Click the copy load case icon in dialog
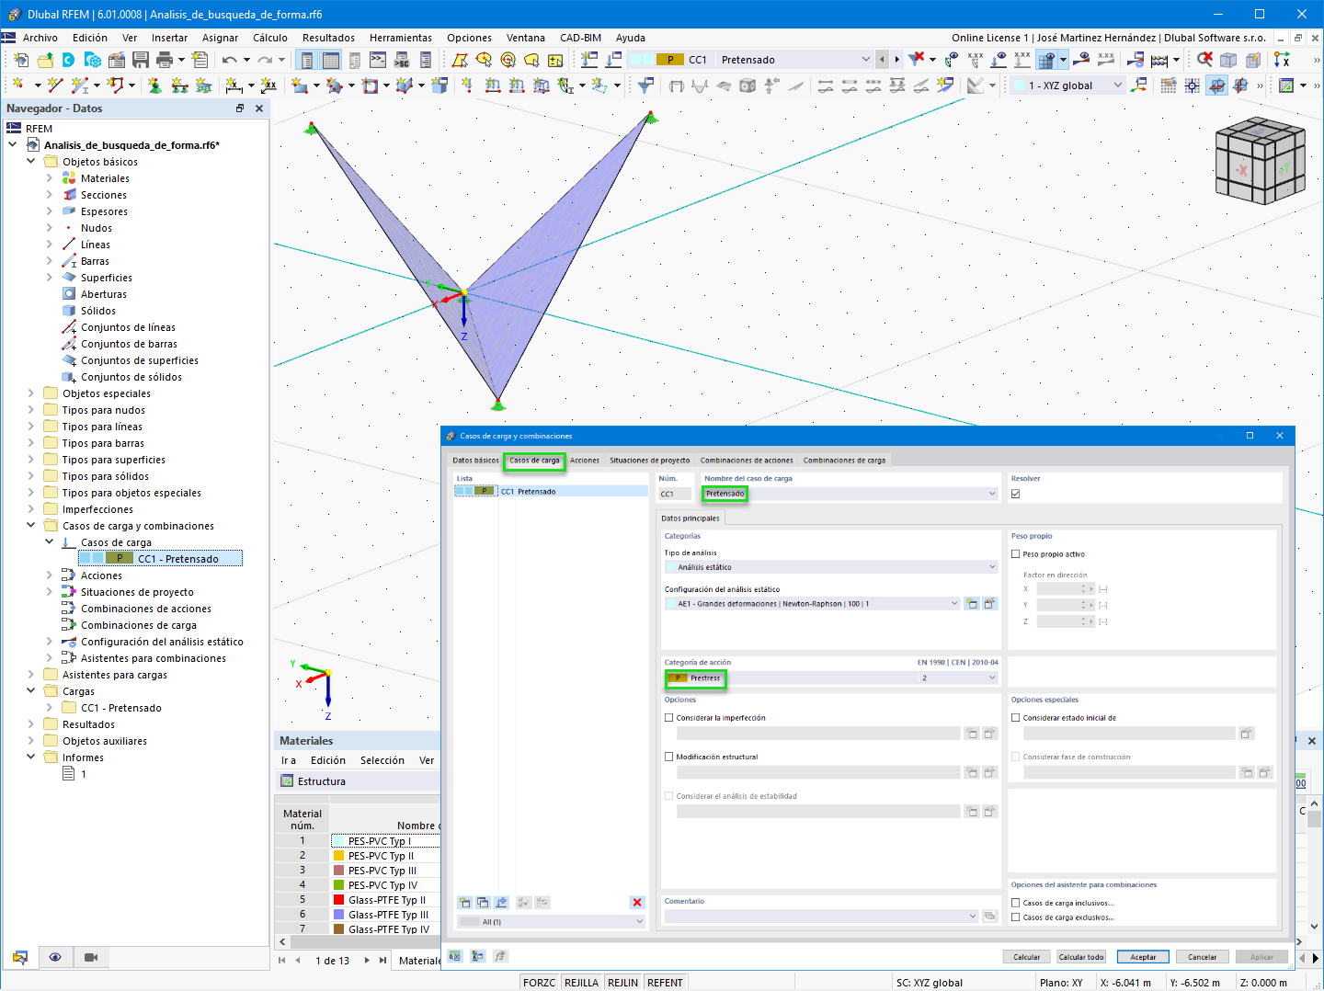 point(483,903)
